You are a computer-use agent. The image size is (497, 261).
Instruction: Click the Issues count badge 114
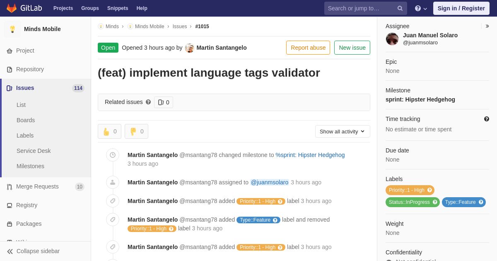[x=78, y=88]
